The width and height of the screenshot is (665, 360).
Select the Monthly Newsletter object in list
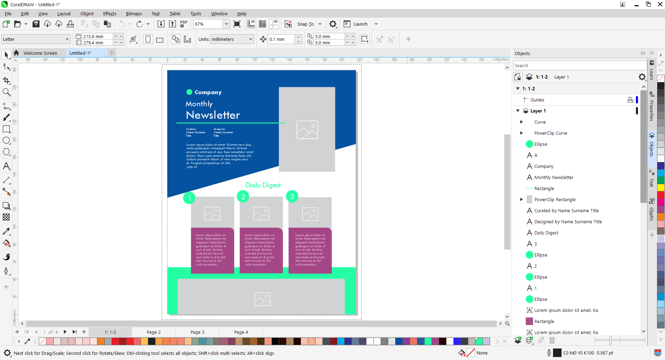pyautogui.click(x=554, y=177)
